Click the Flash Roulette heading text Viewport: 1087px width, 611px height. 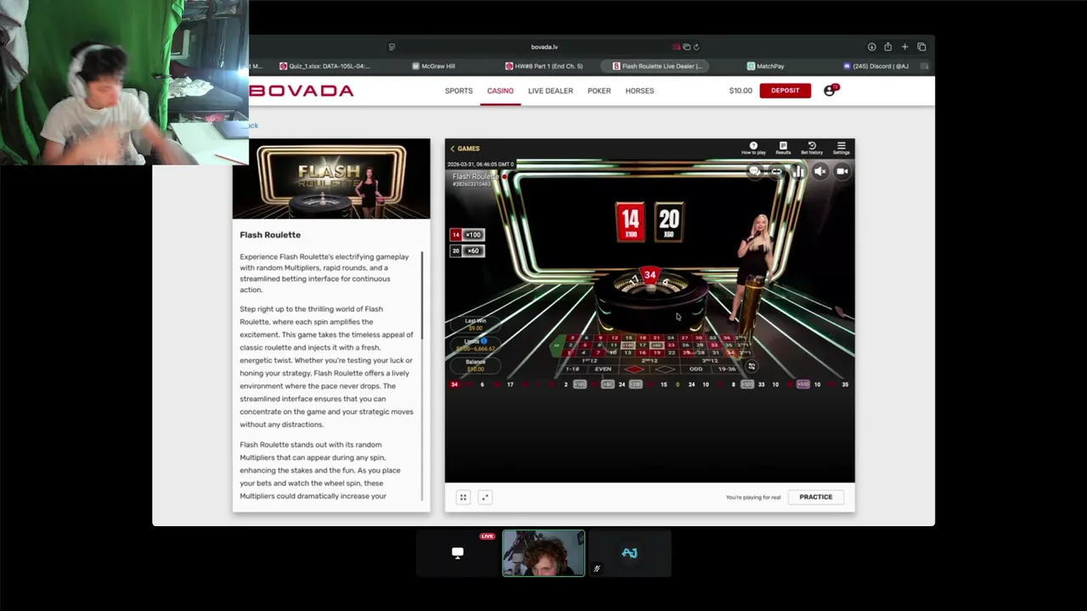(x=270, y=235)
